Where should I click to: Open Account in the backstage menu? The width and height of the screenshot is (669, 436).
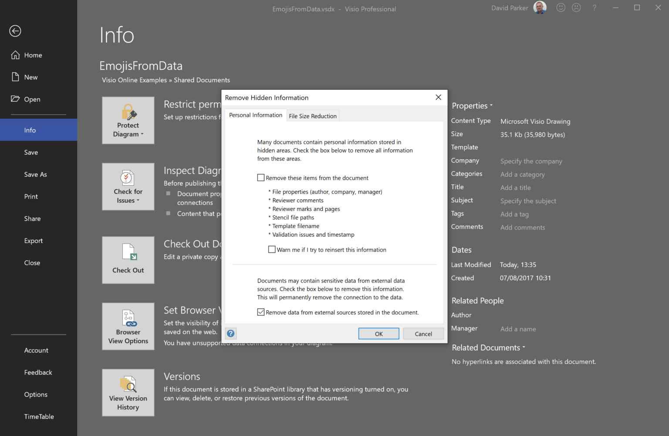[x=39, y=351]
